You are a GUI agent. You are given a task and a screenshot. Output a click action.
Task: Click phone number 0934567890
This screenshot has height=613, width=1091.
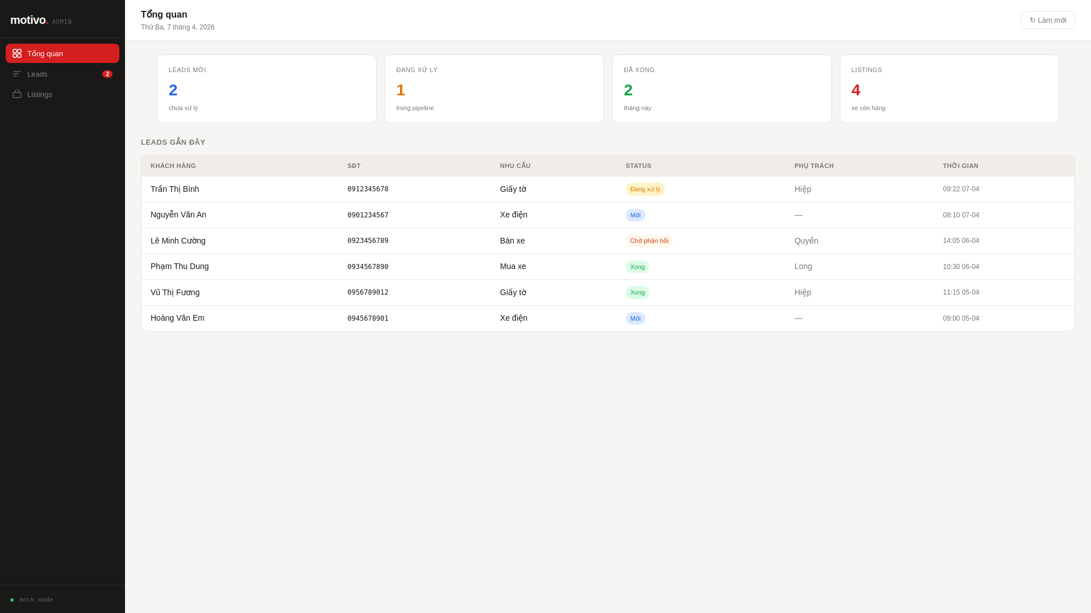[x=368, y=267]
